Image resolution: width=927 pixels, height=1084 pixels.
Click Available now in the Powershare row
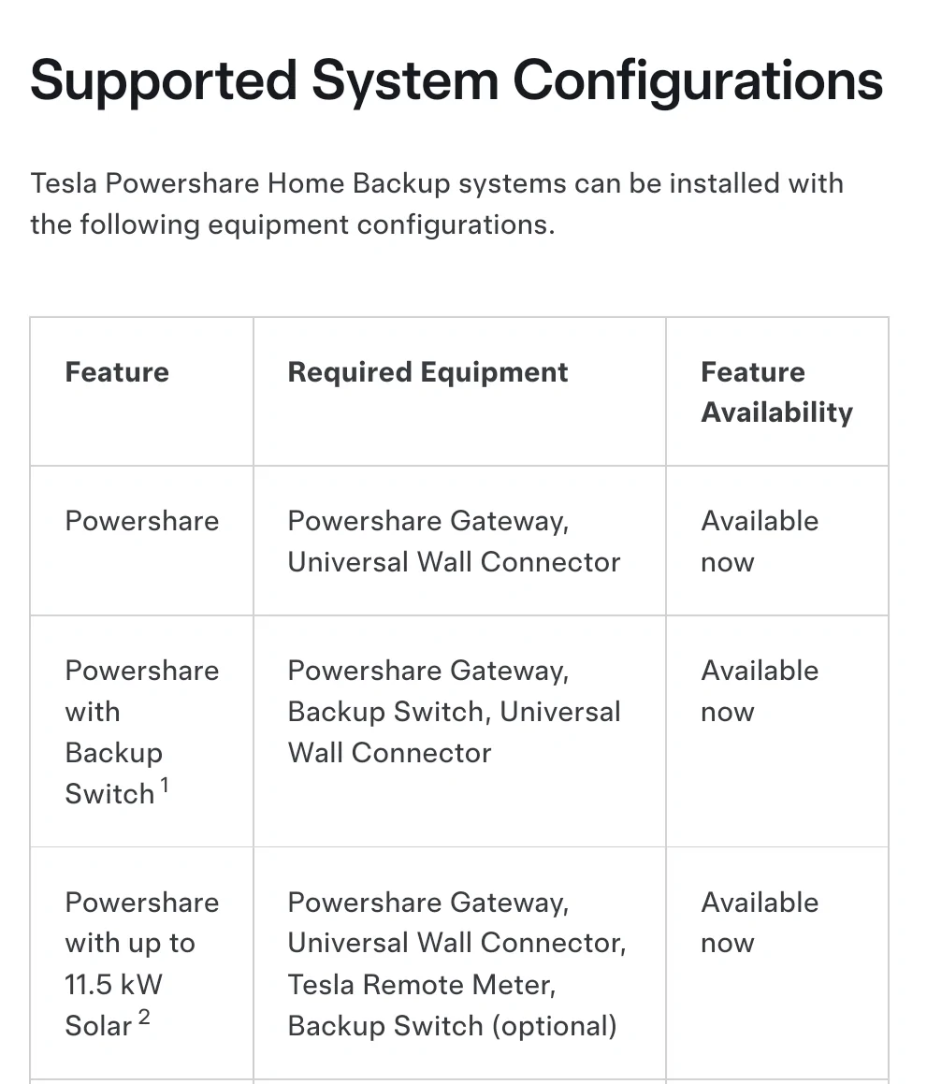coord(760,542)
